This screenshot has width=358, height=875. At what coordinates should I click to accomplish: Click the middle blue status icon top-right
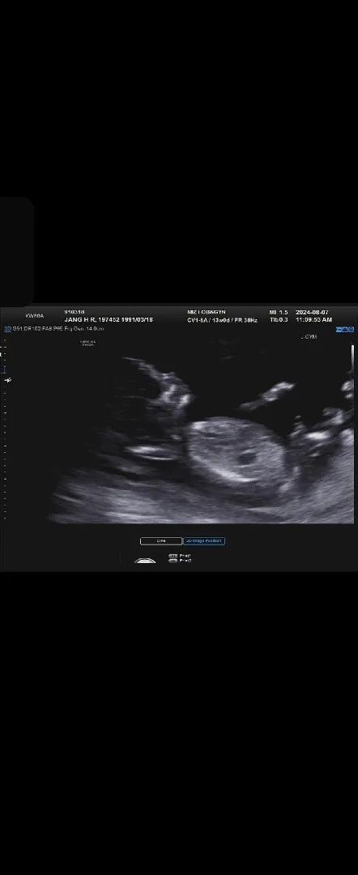pos(345,329)
